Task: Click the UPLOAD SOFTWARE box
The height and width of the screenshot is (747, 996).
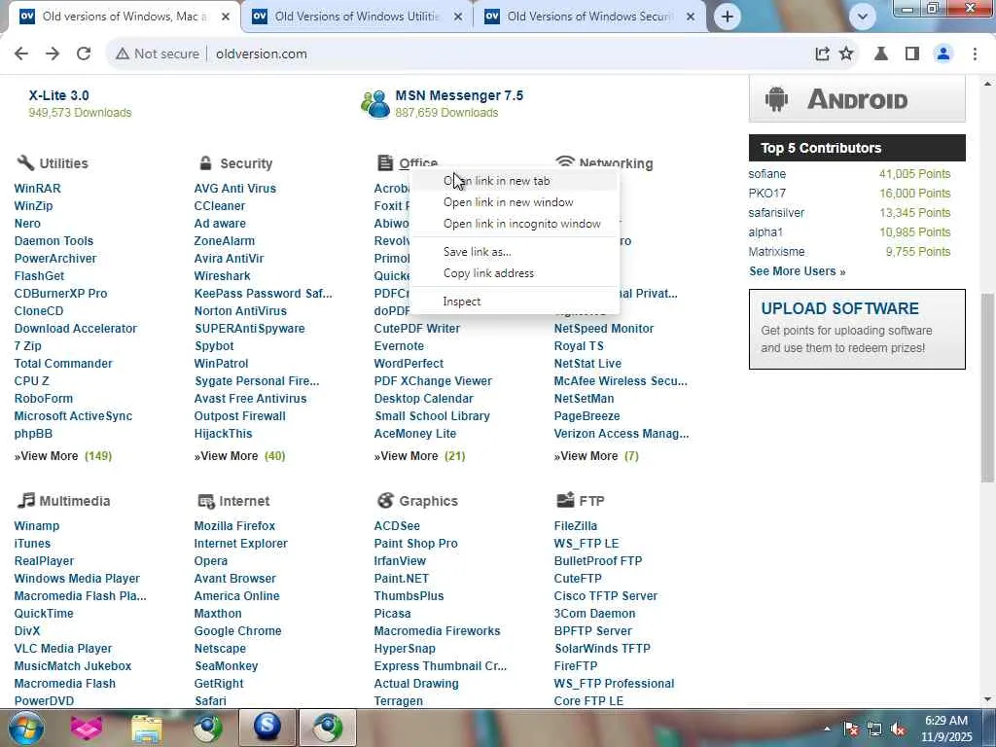Action: [x=857, y=329]
